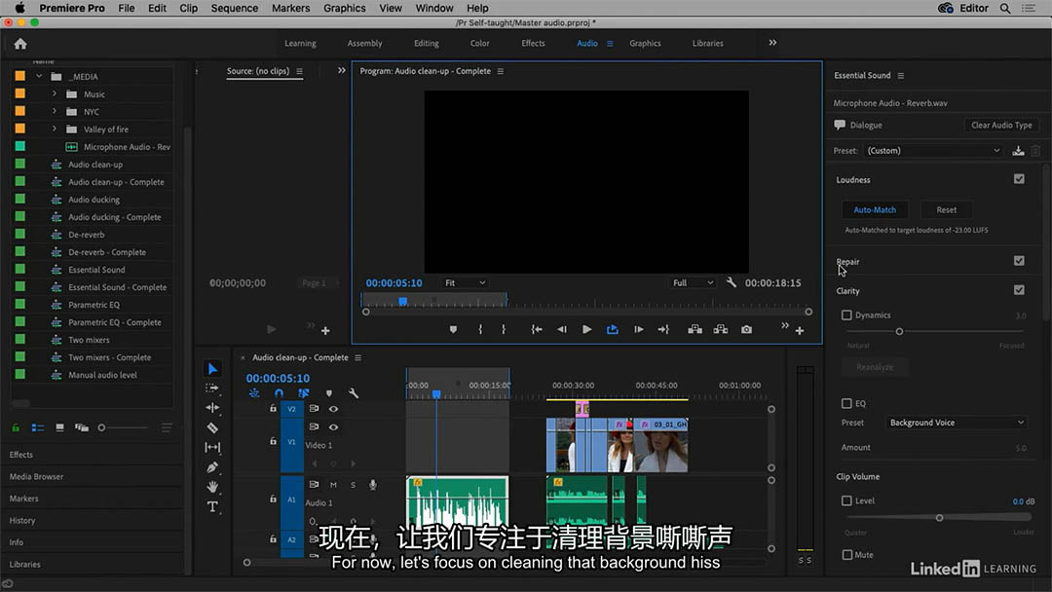Screen dimensions: 1052x592
Task: Open the Markers menu
Action: click(290, 8)
